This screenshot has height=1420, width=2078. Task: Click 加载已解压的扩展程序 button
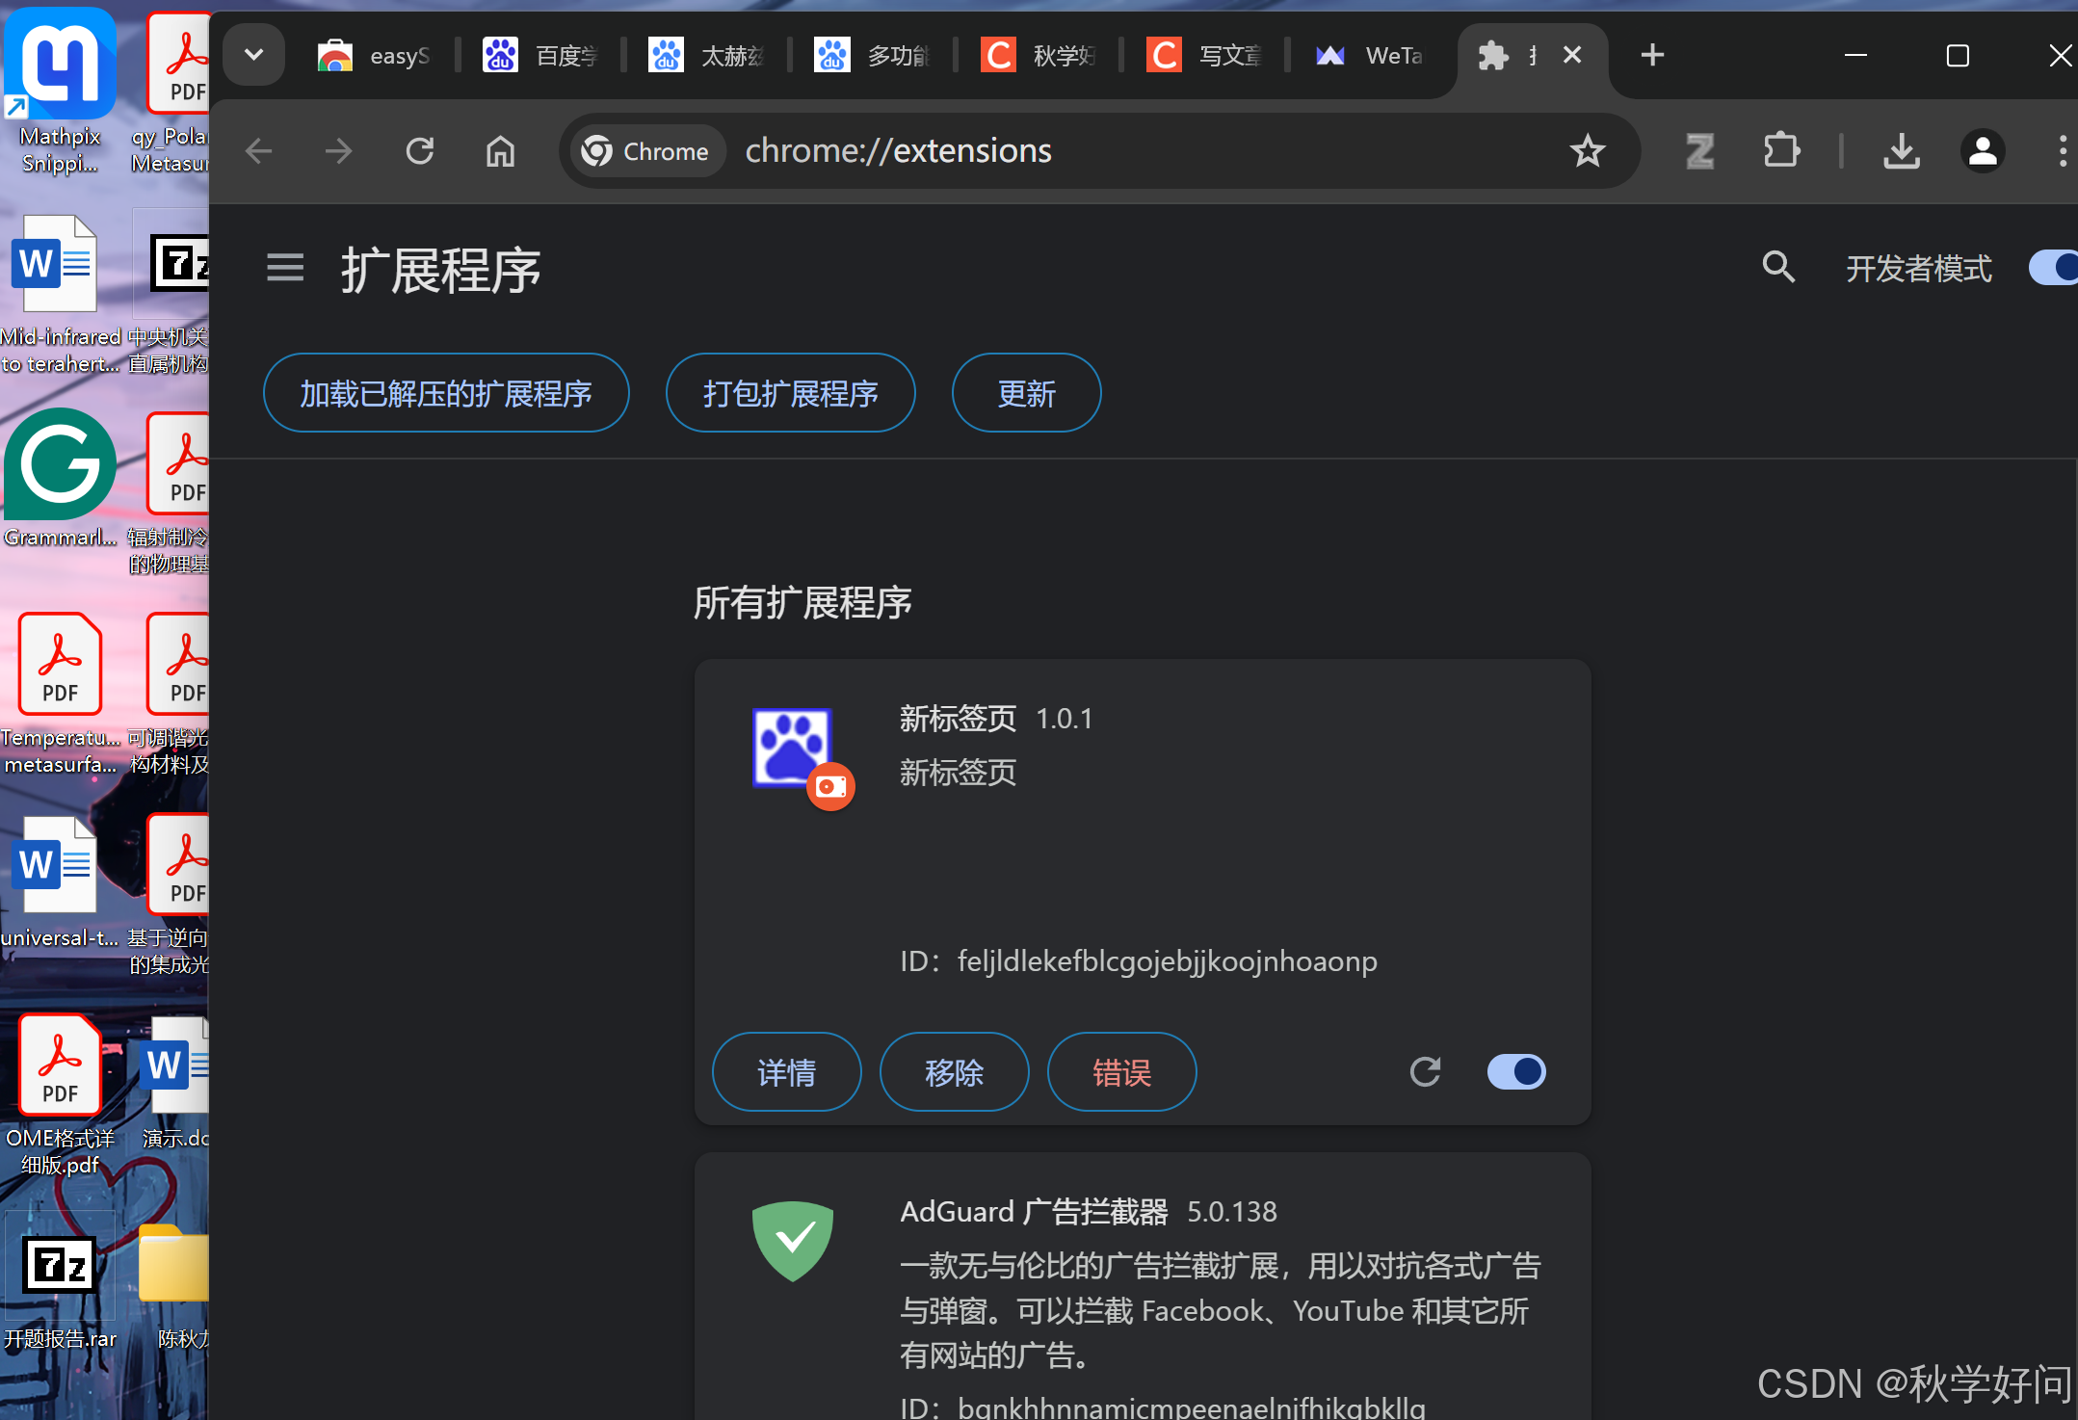pyautogui.click(x=445, y=393)
